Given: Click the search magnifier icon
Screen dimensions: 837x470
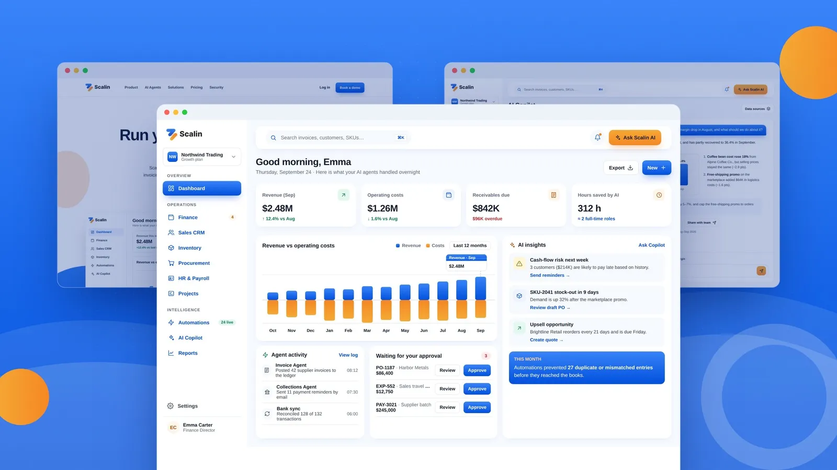Looking at the screenshot, I should pos(273,138).
